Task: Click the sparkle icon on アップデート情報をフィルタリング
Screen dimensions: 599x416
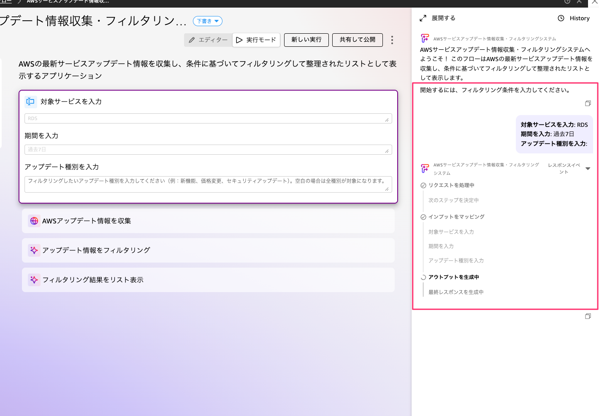Action: point(34,250)
